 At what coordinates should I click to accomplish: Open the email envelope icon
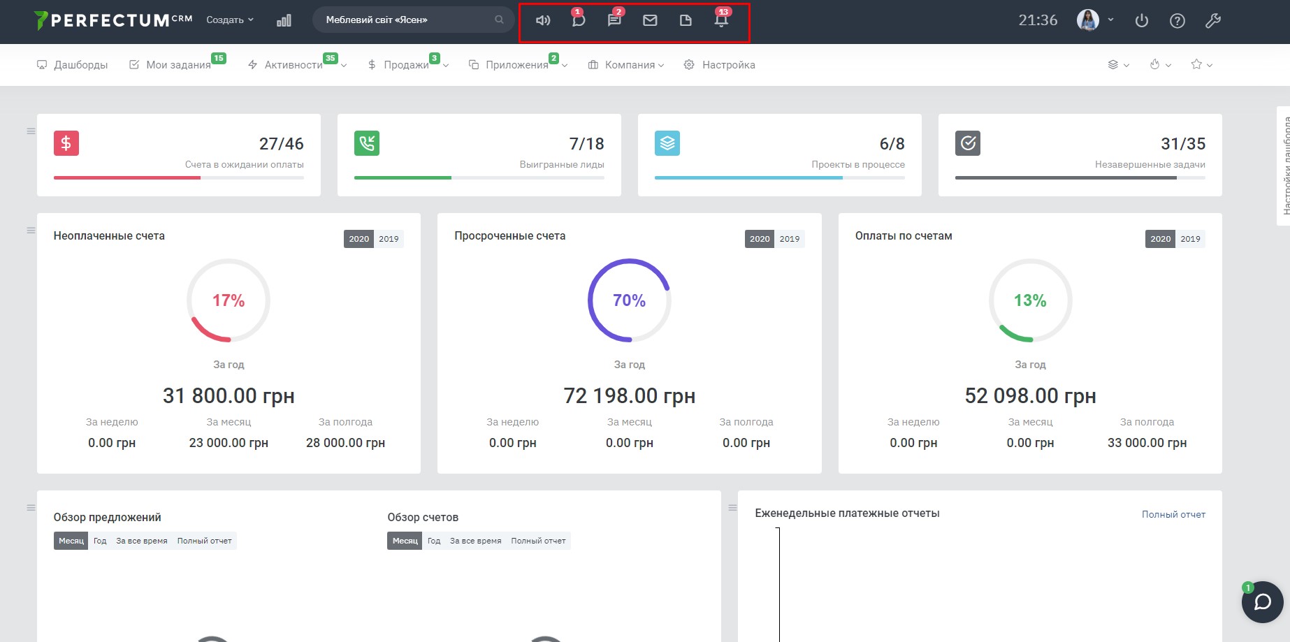tap(650, 20)
